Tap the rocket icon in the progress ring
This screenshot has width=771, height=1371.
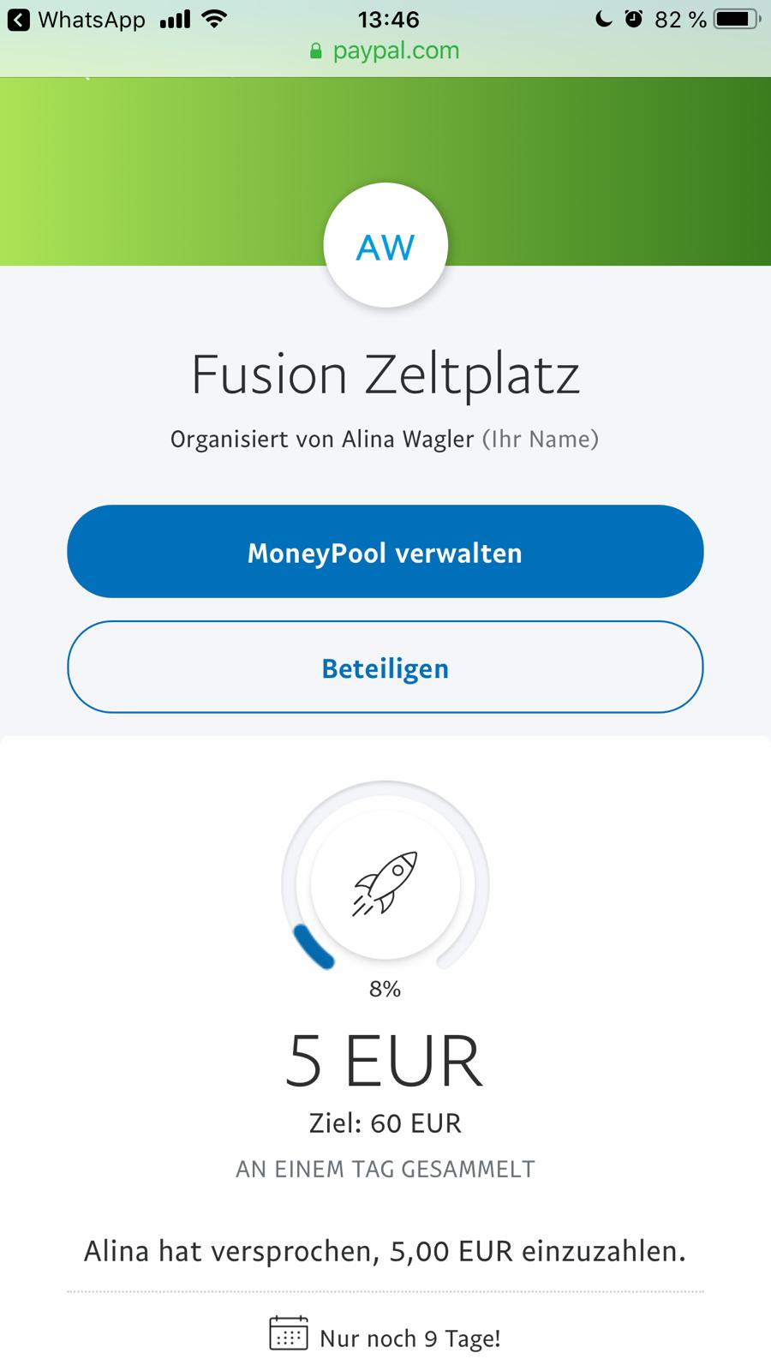pyautogui.click(x=385, y=883)
